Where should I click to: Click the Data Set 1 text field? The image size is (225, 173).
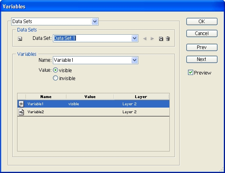[x=92, y=38]
